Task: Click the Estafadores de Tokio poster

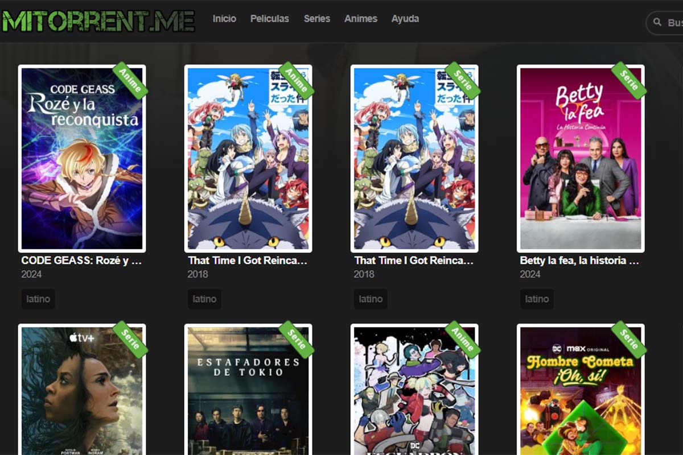Action: (x=248, y=390)
